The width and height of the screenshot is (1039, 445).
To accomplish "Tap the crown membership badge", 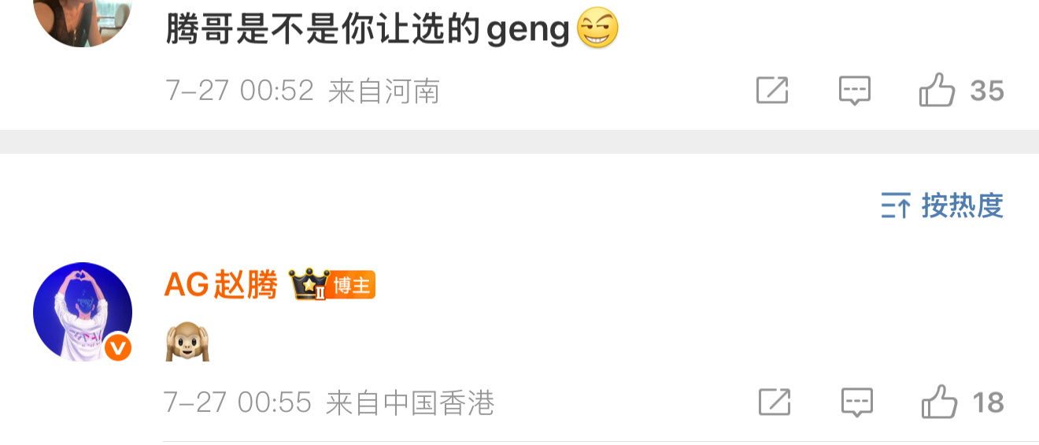I will (308, 284).
